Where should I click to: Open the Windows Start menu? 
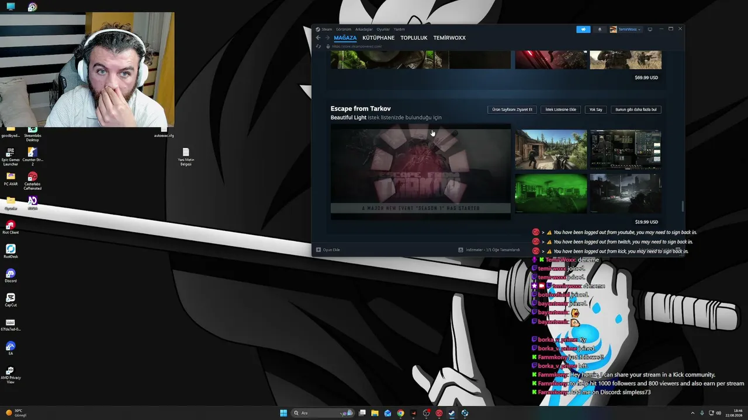[283, 413]
